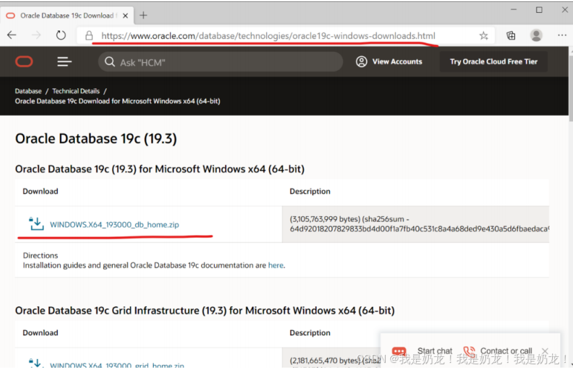Viewport: 573px width, 369px height.
Task: Select the Oracle Database 19c Download tab
Action: (x=67, y=15)
